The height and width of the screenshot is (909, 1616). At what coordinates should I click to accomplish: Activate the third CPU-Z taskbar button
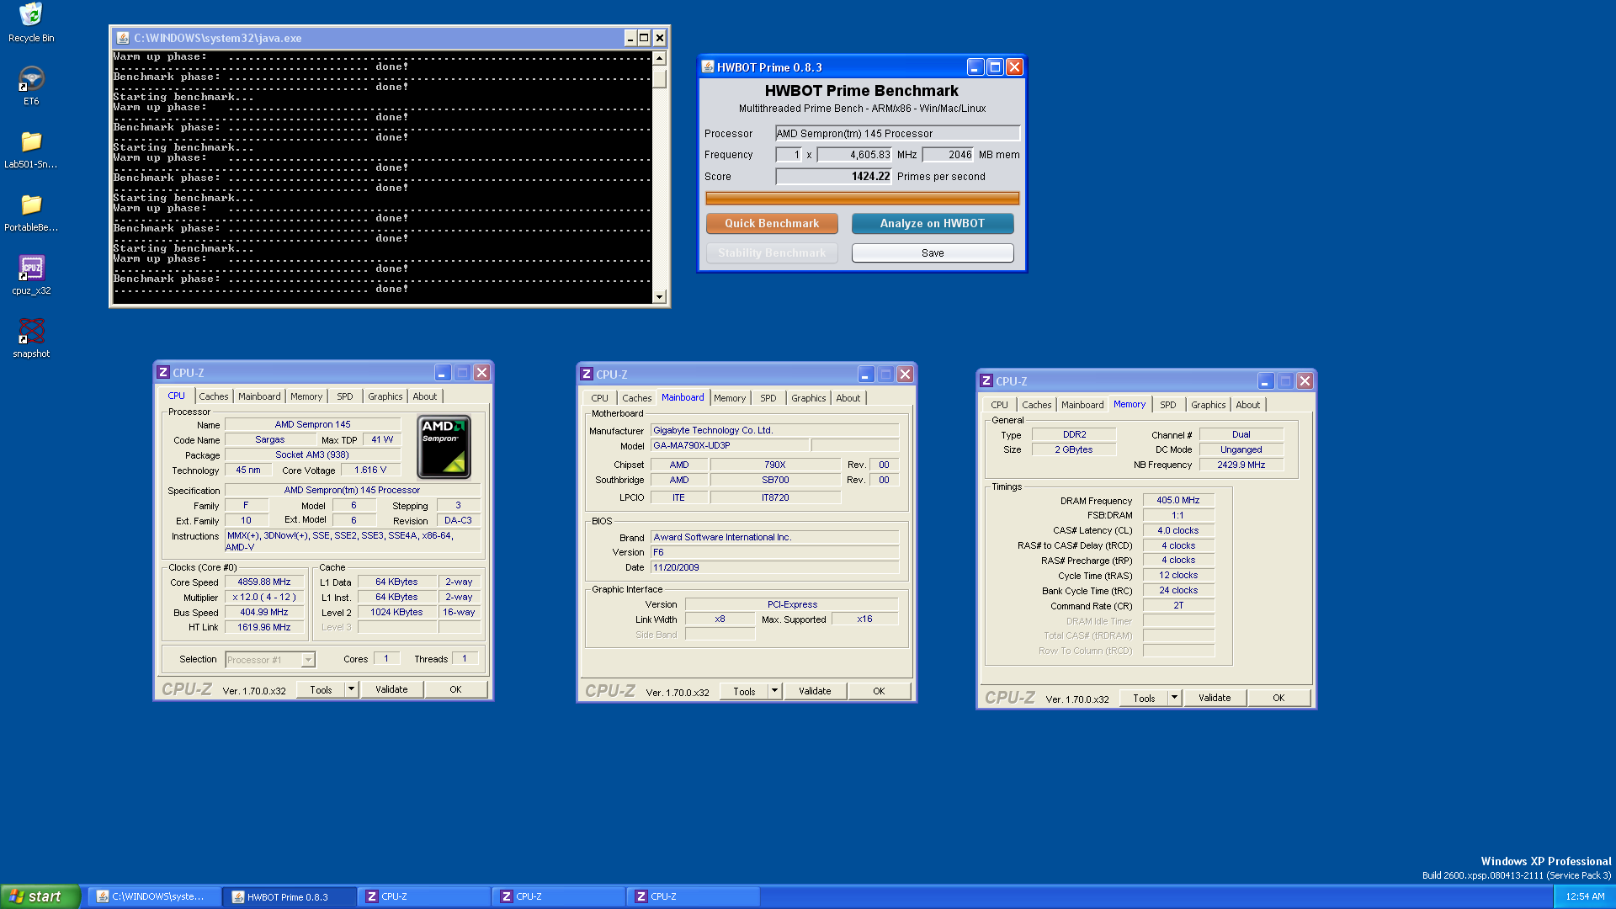(x=693, y=896)
